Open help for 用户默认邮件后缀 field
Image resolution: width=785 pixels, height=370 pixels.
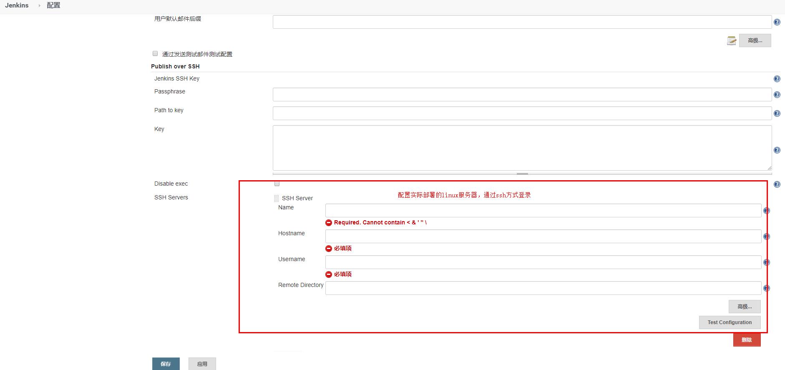tap(777, 22)
